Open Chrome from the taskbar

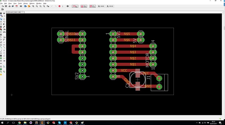tap(19, 123)
